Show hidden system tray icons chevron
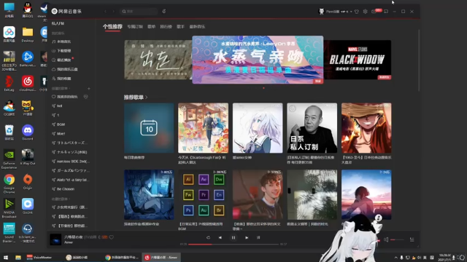The width and height of the screenshot is (467, 262). [395, 258]
